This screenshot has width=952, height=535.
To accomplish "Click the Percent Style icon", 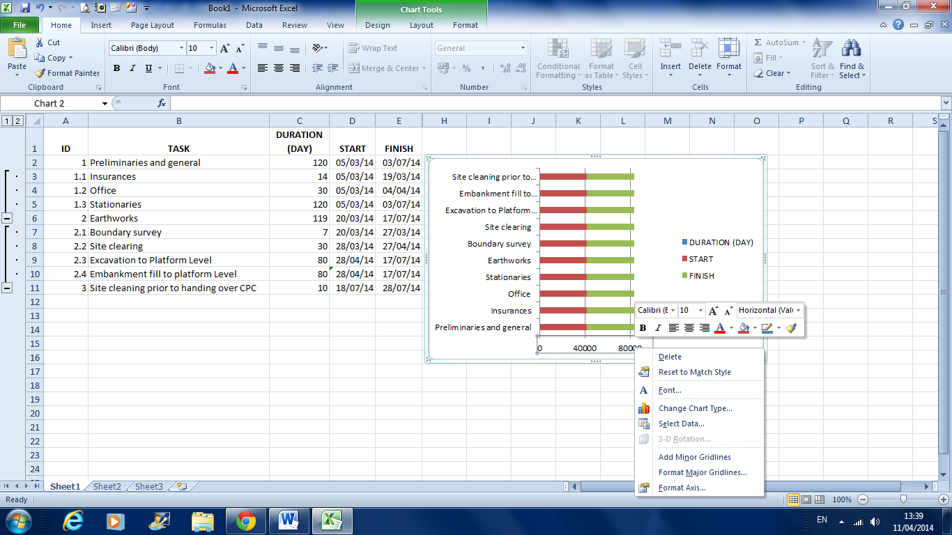I will click(466, 68).
